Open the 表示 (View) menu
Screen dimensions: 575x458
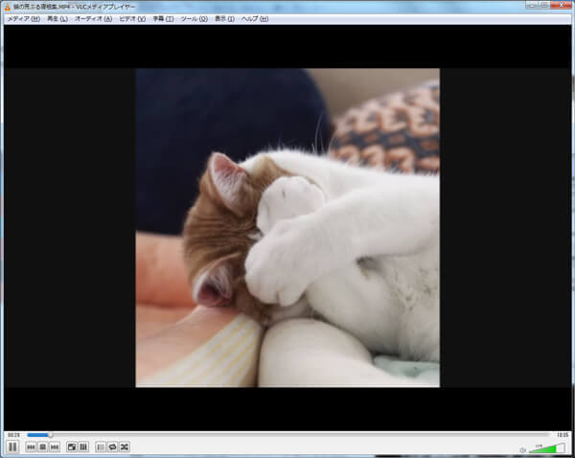[x=224, y=18]
